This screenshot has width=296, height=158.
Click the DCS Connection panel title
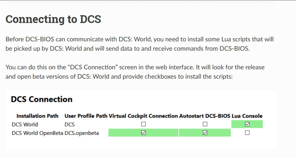[41, 99]
